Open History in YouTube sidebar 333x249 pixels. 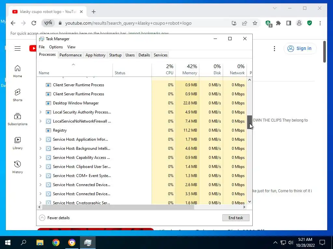click(18, 167)
